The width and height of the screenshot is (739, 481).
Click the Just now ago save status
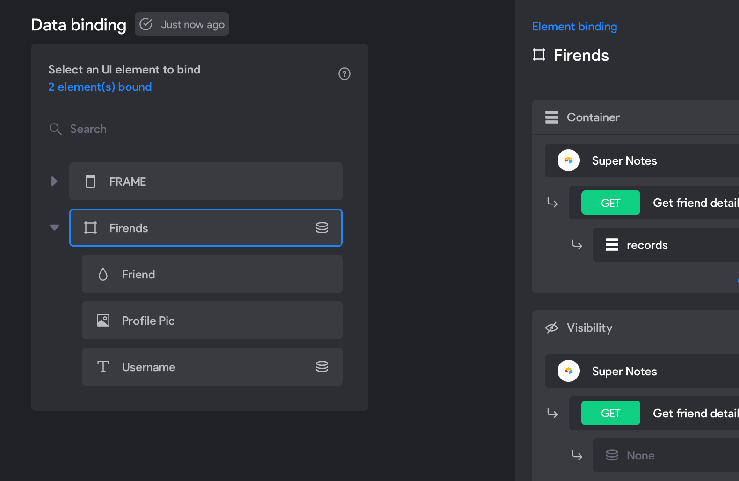tap(182, 24)
